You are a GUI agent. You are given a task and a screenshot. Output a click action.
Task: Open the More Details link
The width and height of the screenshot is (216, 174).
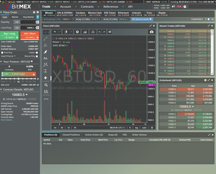pyautogui.click(x=7, y=120)
